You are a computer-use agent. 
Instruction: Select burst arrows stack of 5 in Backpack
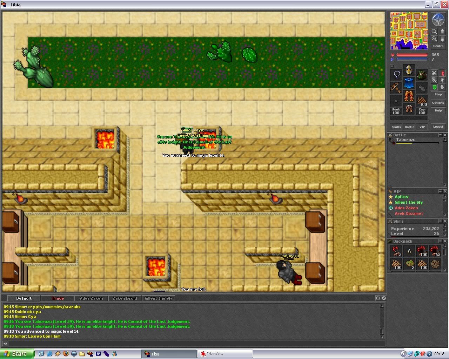click(396, 251)
